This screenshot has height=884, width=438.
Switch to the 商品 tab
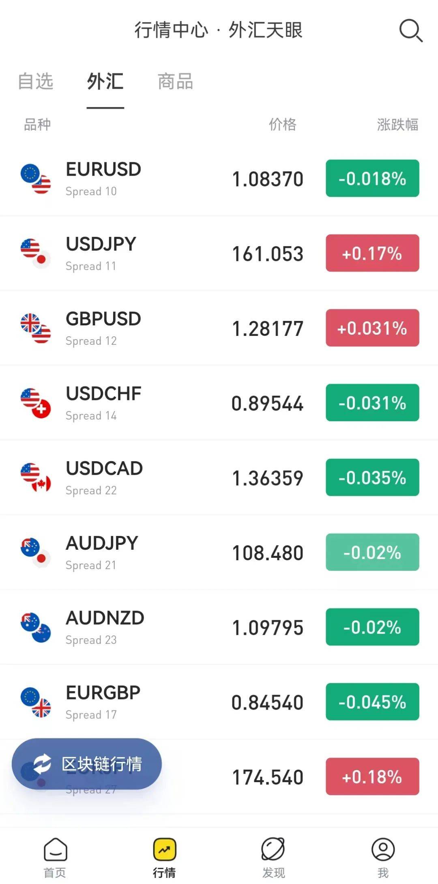pos(175,81)
